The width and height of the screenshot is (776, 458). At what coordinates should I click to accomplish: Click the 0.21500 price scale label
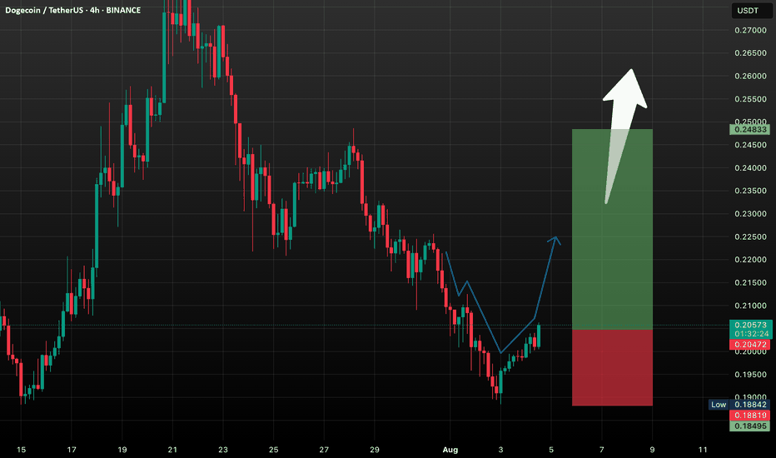point(750,283)
